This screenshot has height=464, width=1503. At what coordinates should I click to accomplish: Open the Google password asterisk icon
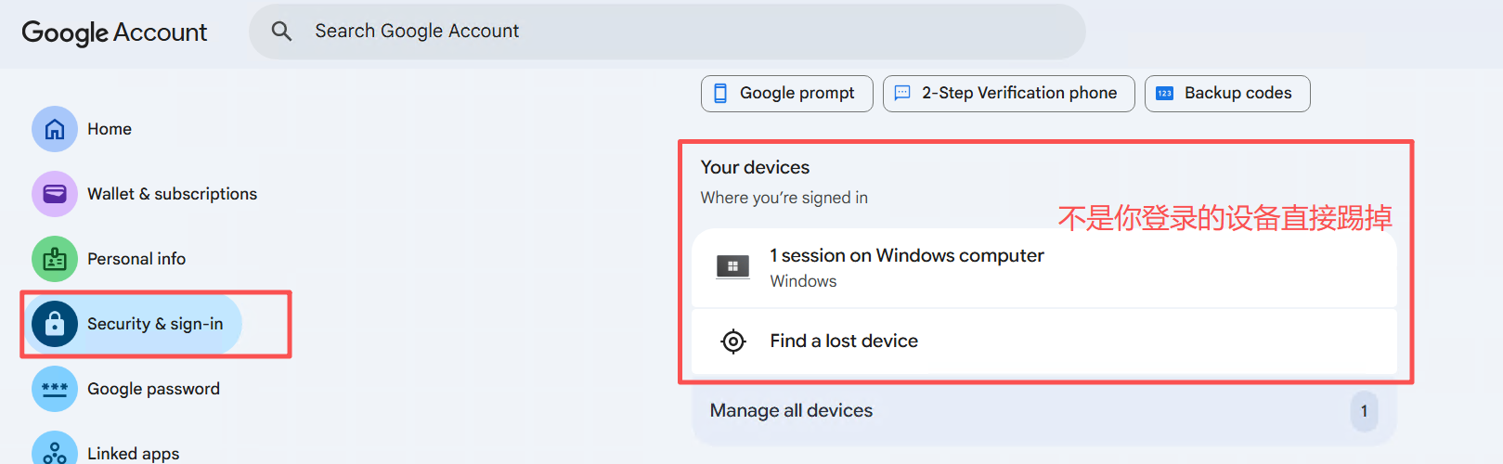point(55,389)
